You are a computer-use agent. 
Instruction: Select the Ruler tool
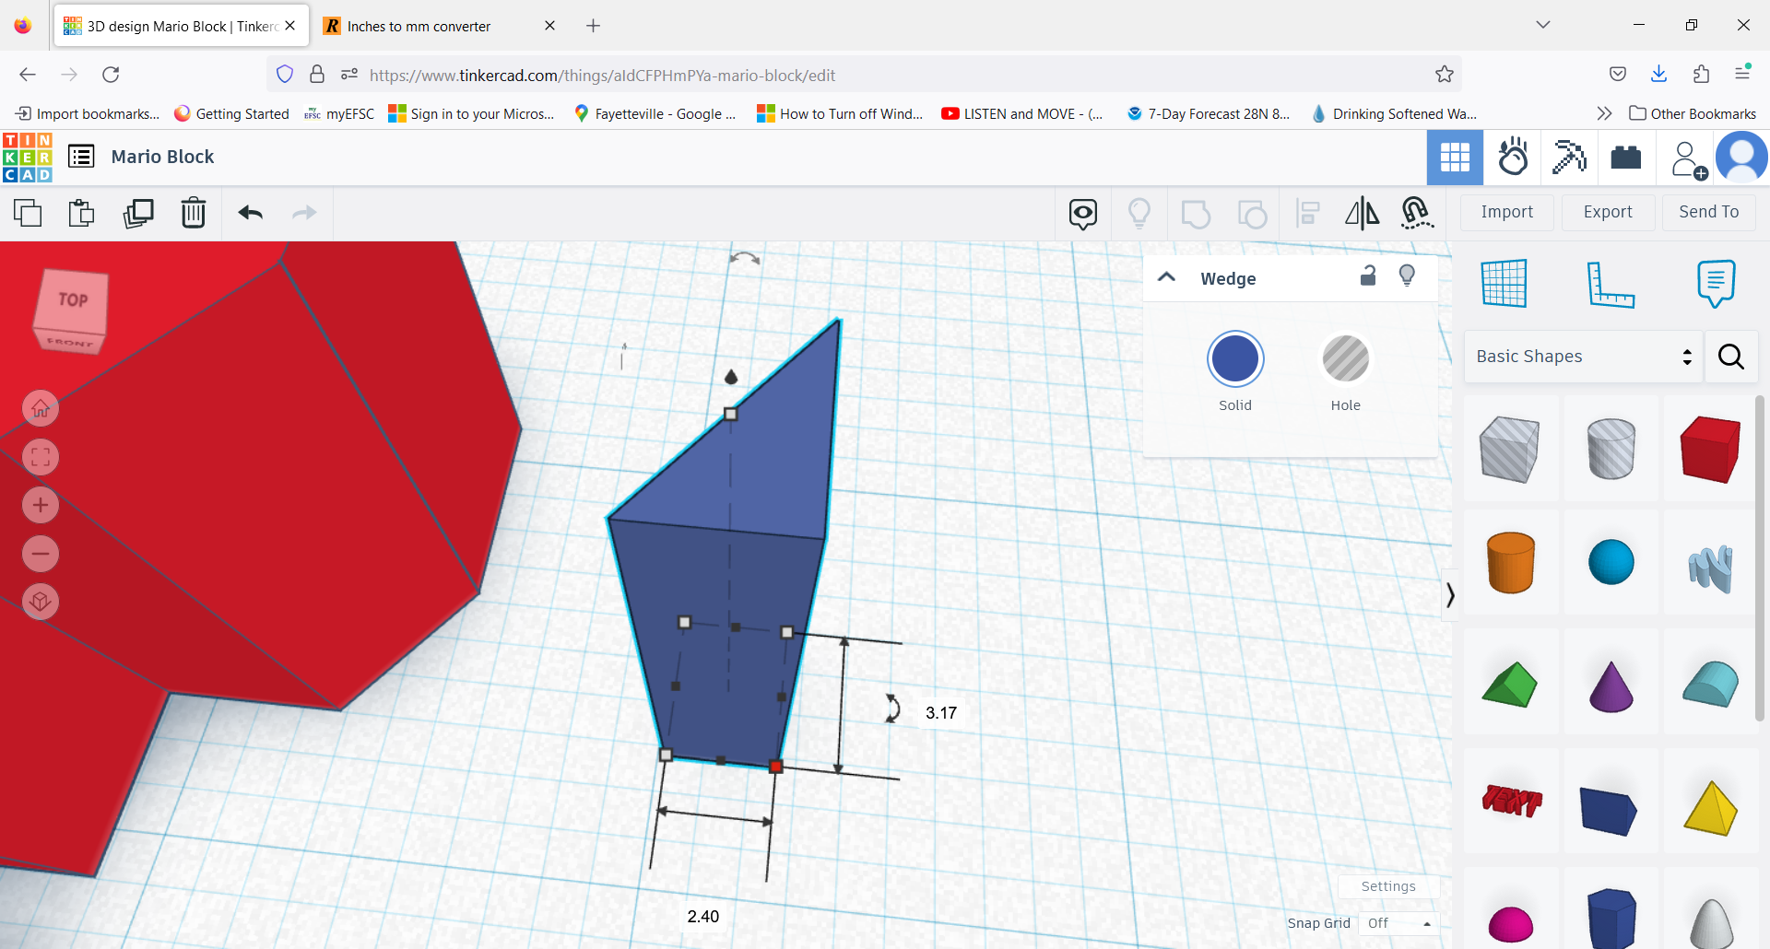1612,284
